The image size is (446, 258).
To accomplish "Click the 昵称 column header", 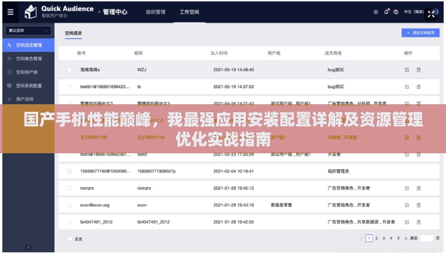I will (138, 53).
